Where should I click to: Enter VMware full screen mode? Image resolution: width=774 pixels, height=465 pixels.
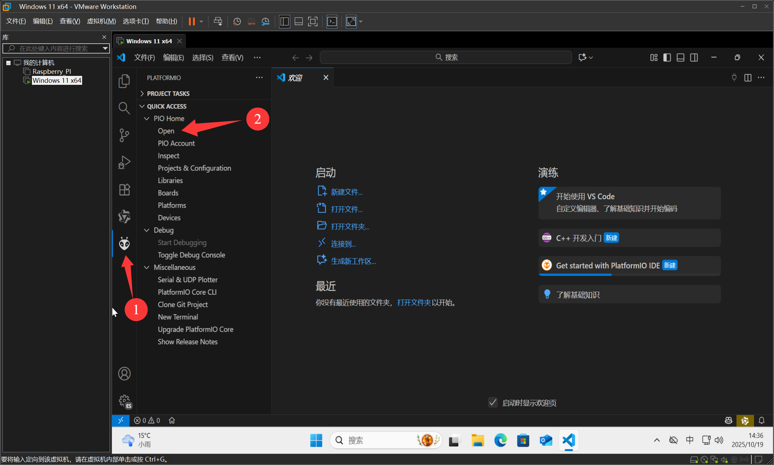[x=351, y=21]
